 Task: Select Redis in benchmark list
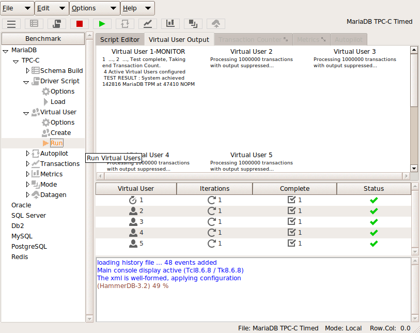tap(20, 257)
